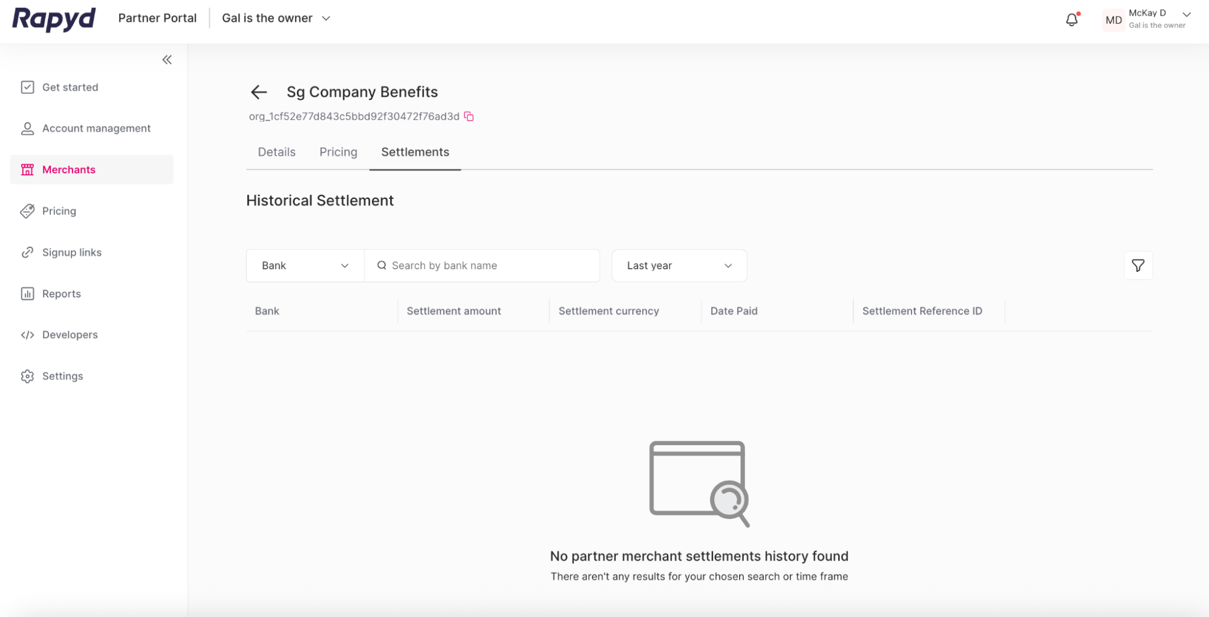Open Get started in sidebar
1209x617 pixels.
(x=91, y=87)
